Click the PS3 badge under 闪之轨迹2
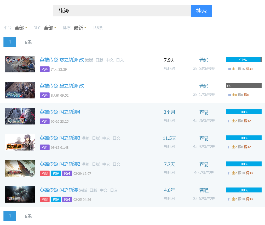 pos(44,173)
